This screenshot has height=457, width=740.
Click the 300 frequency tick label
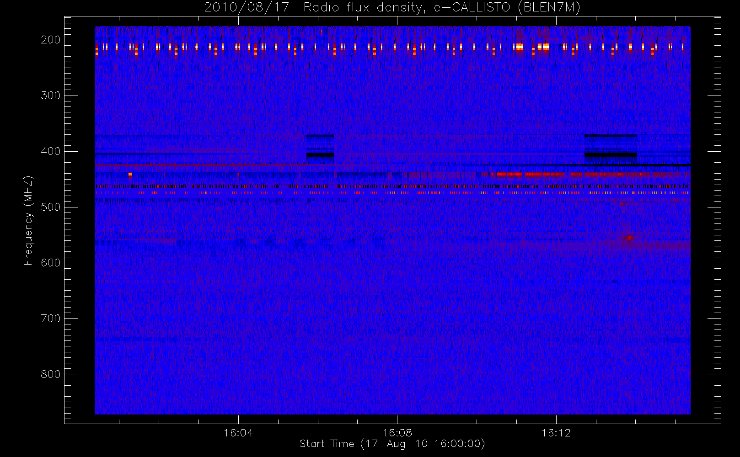point(50,96)
